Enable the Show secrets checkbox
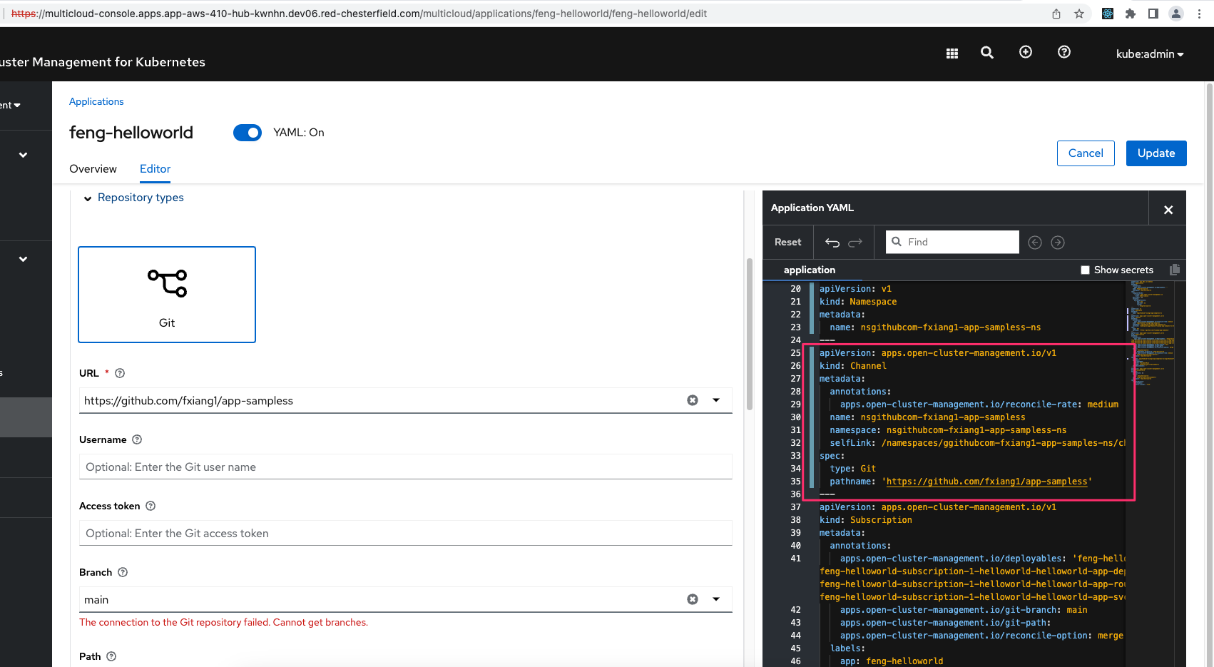The image size is (1214, 667). 1085,270
